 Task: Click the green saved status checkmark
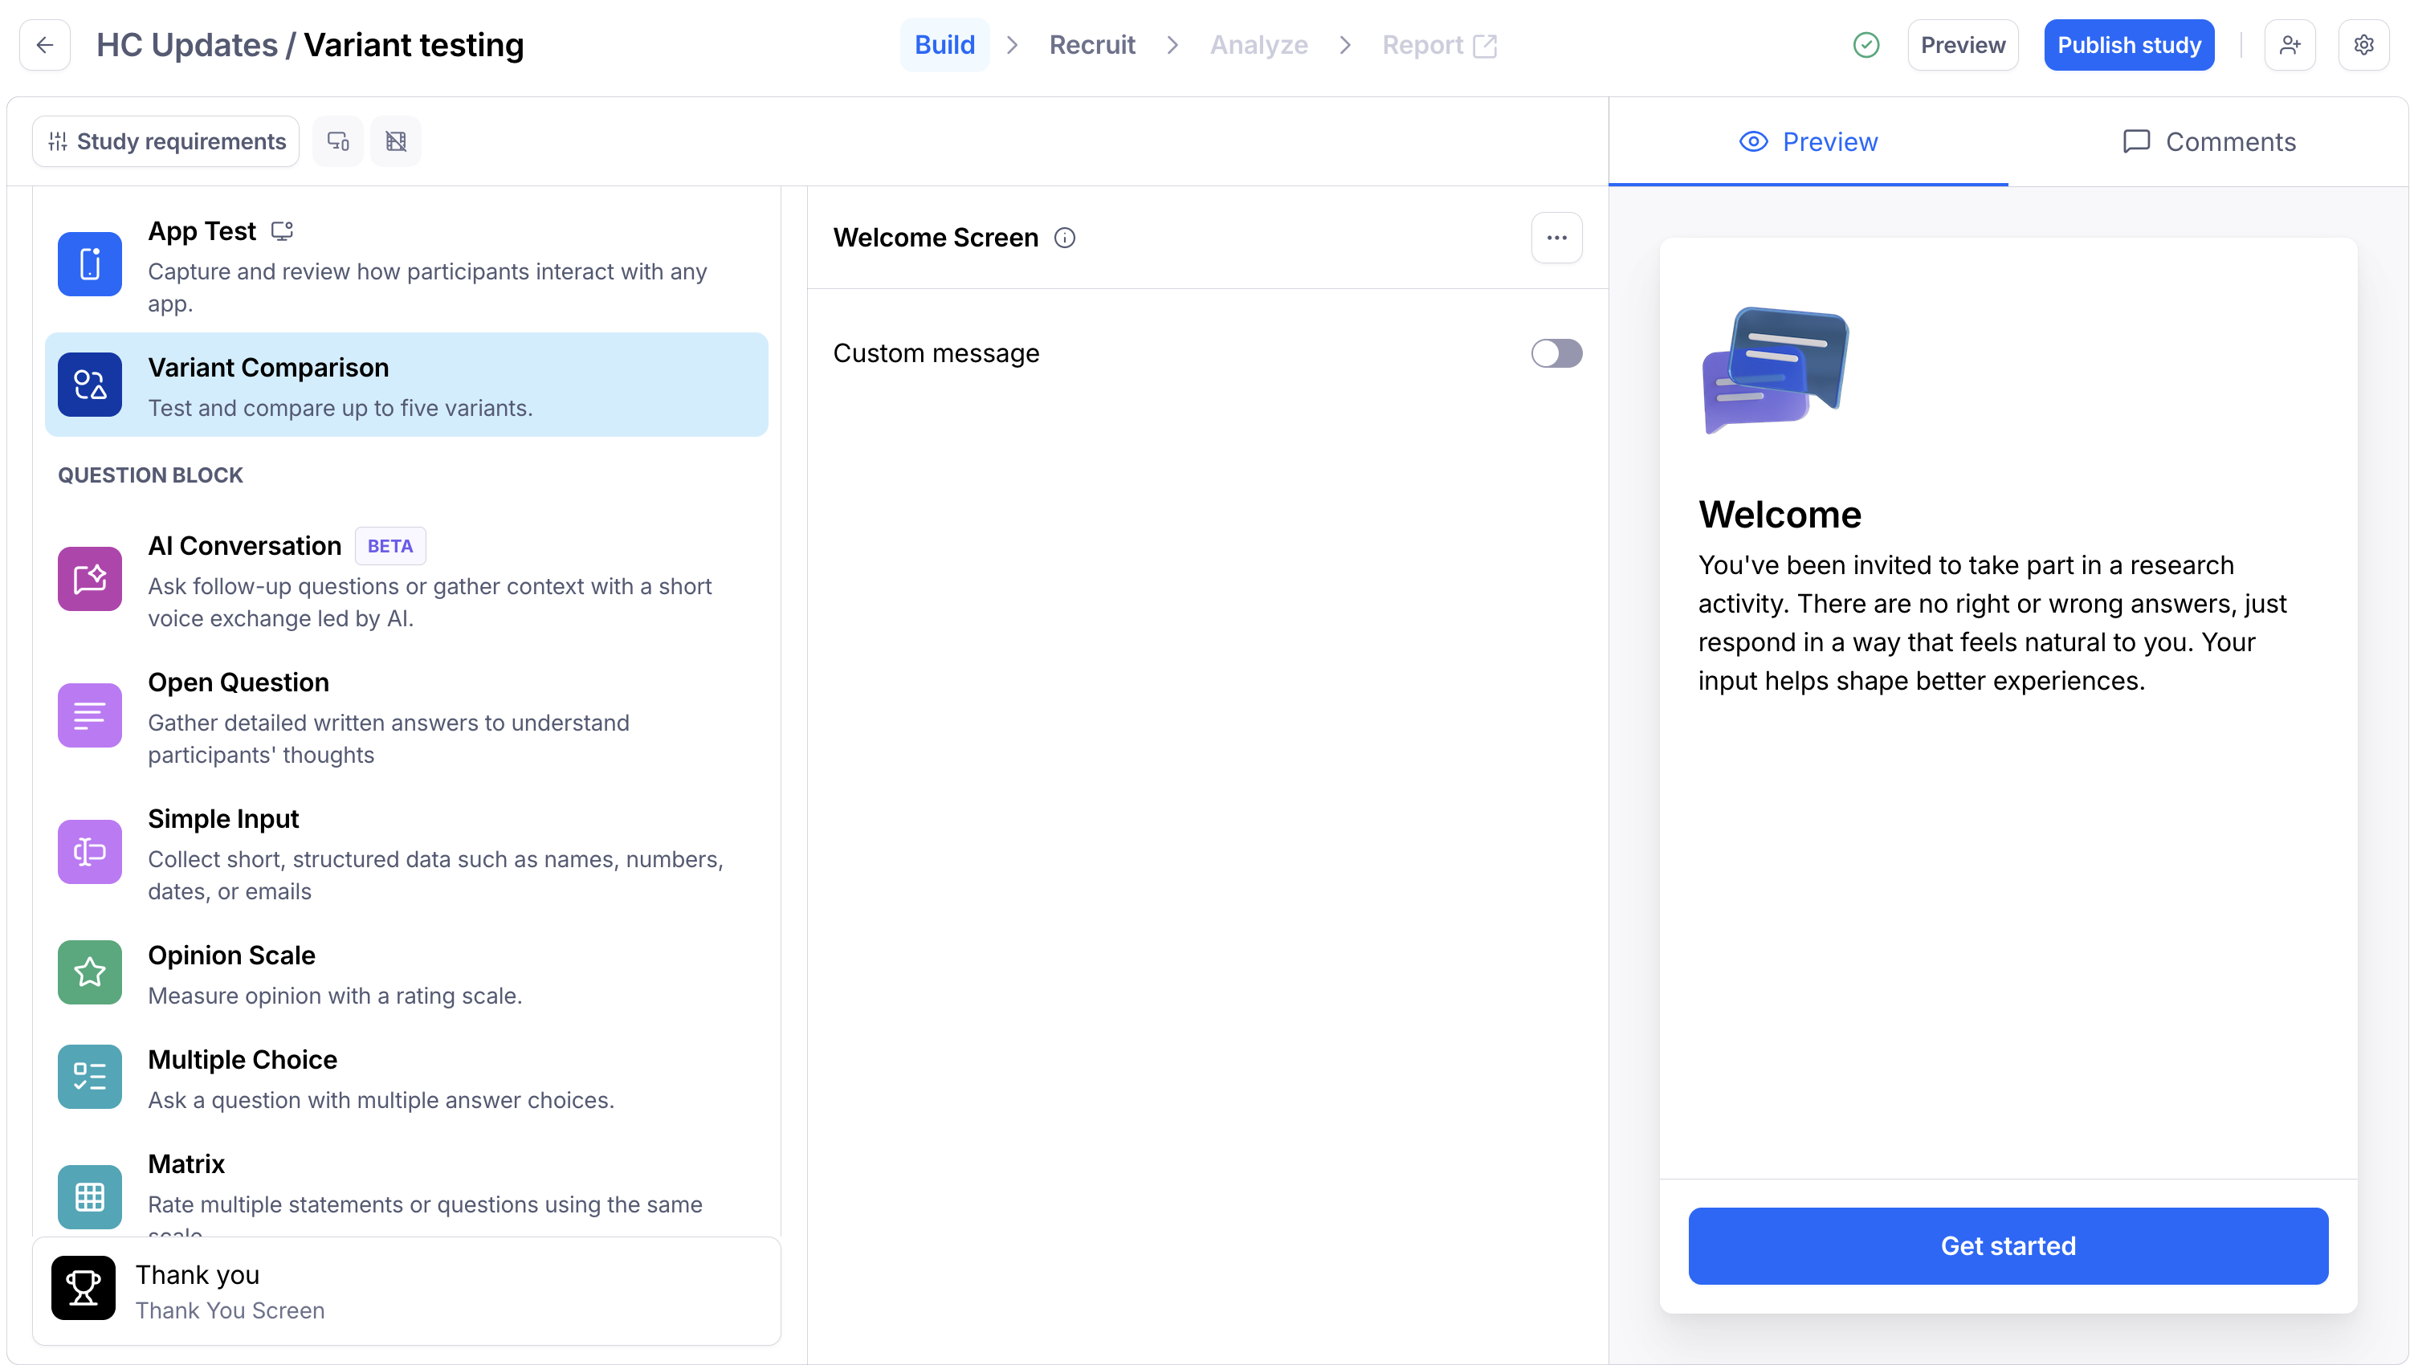pos(1866,45)
